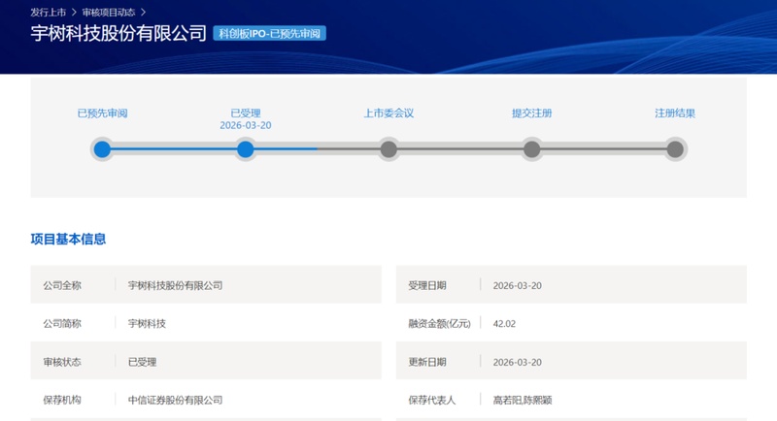Click the 已预先审阅 step circle

(102, 149)
